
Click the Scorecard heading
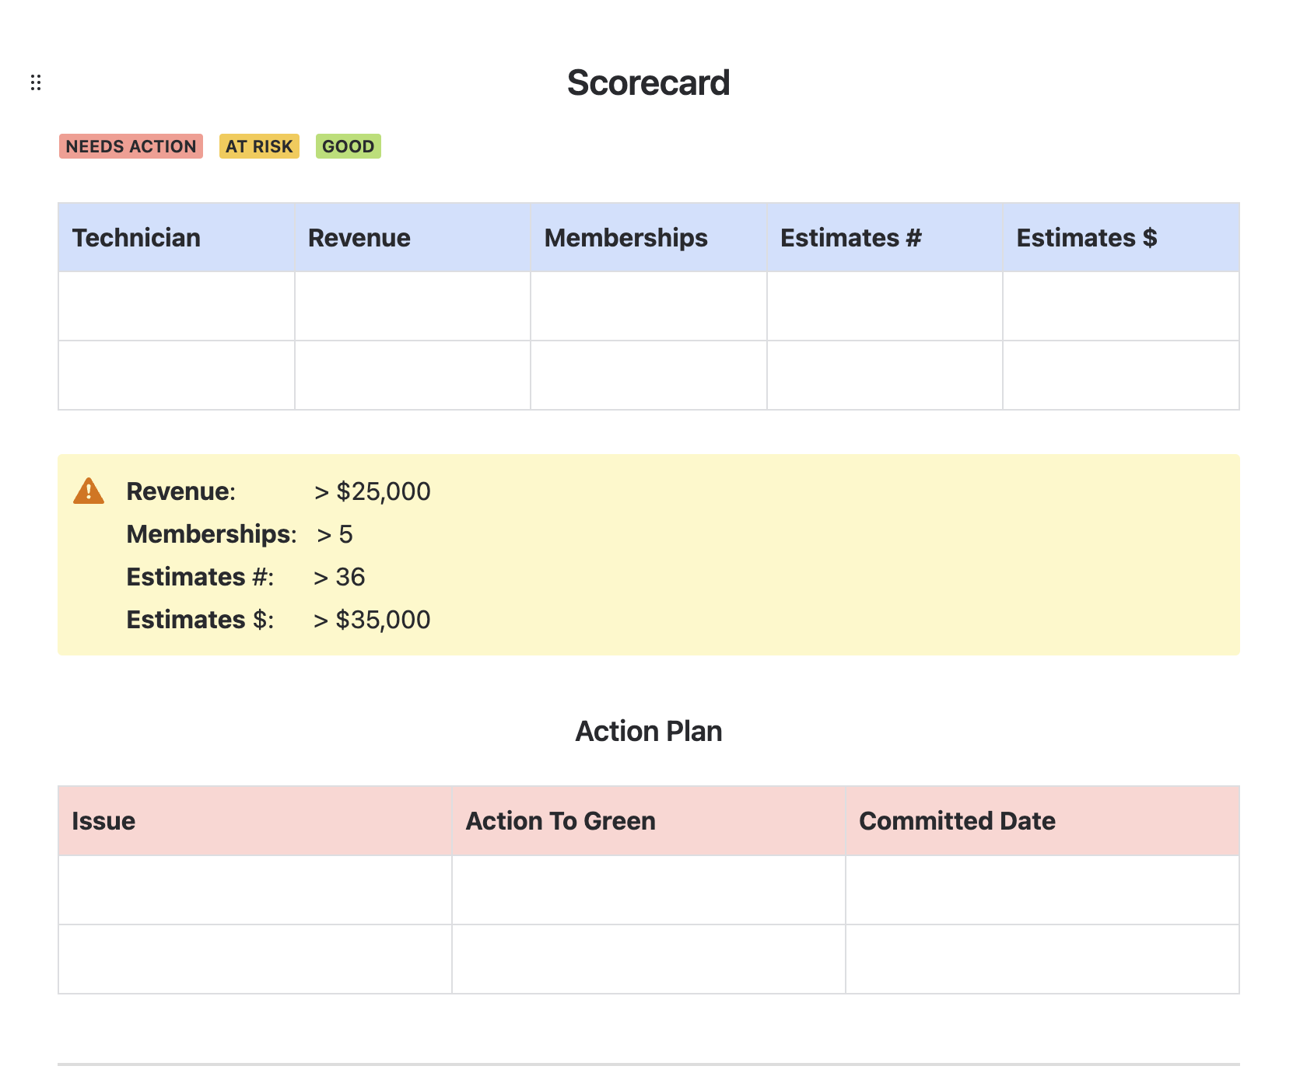pos(648,82)
